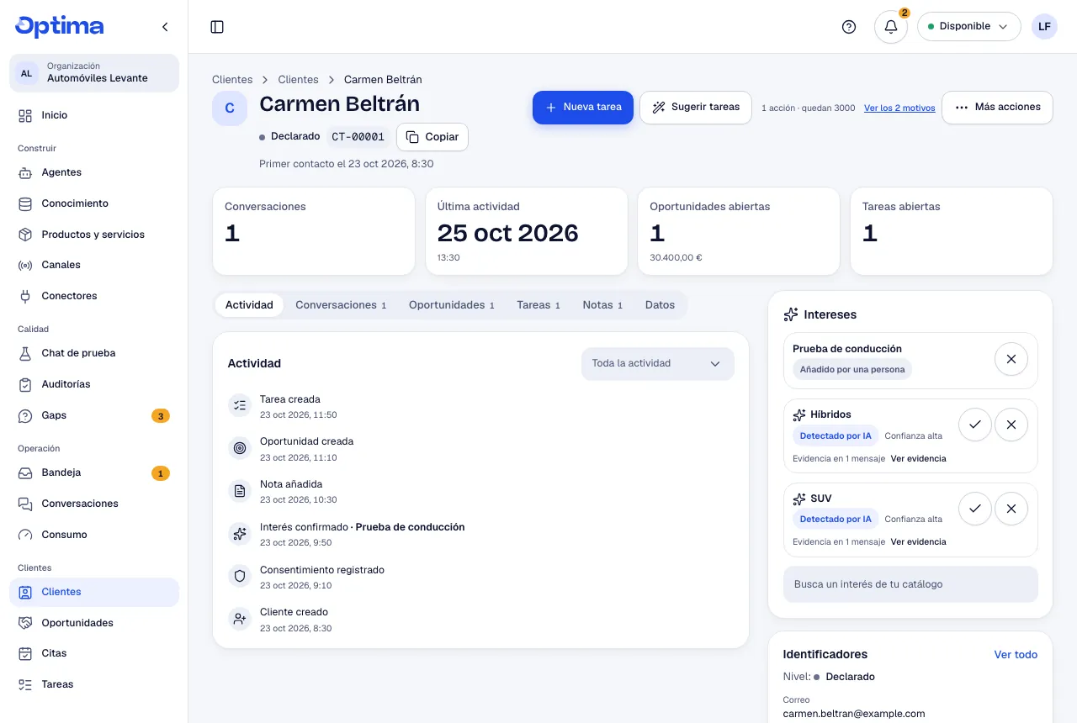The height and width of the screenshot is (723, 1077).
Task: Collapse the sidebar with the chevron arrow
Action: [x=165, y=27]
